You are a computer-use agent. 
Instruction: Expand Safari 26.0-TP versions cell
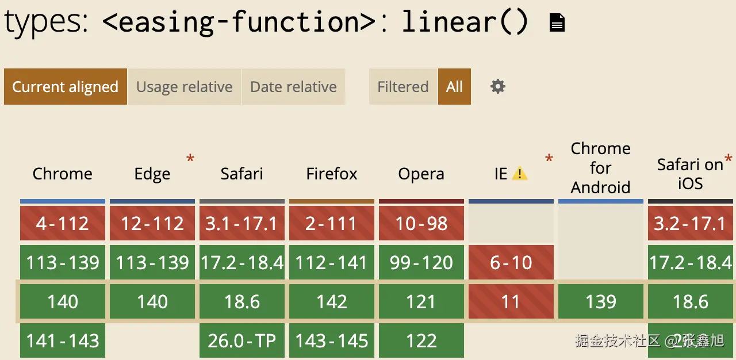point(242,340)
